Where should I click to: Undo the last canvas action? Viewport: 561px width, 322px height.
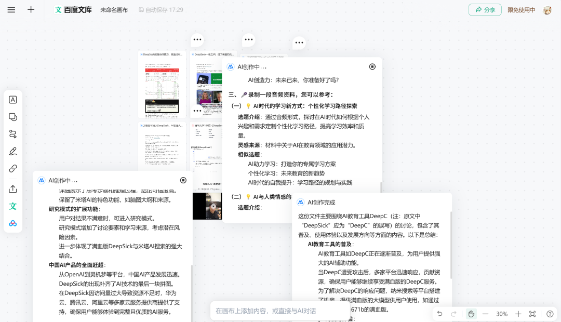click(x=440, y=314)
